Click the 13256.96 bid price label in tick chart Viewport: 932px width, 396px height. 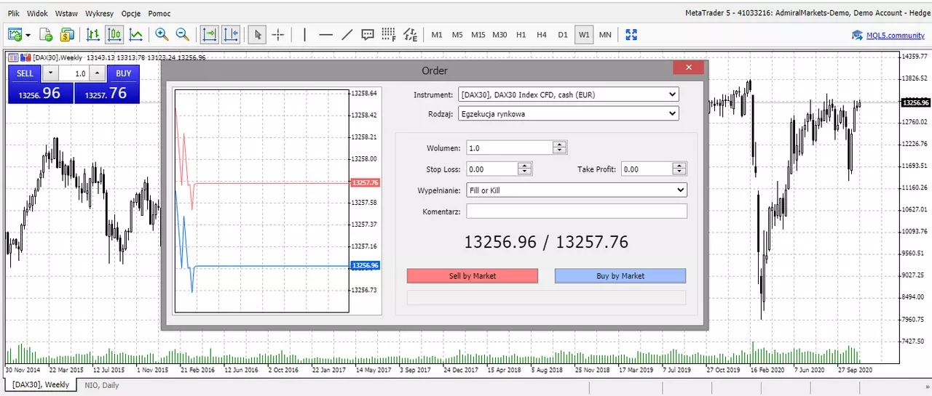pos(365,265)
